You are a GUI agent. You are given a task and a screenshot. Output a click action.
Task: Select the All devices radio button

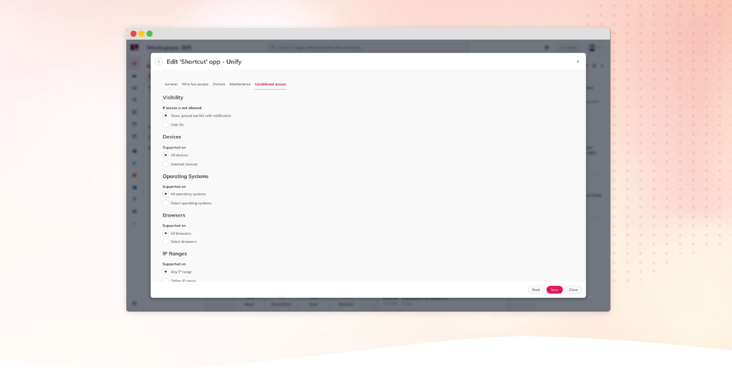click(x=166, y=155)
